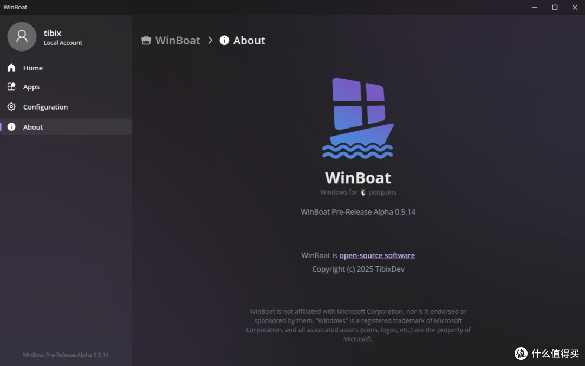Close the WinBoat window
Screen dimensions: 585x366
[575, 7]
